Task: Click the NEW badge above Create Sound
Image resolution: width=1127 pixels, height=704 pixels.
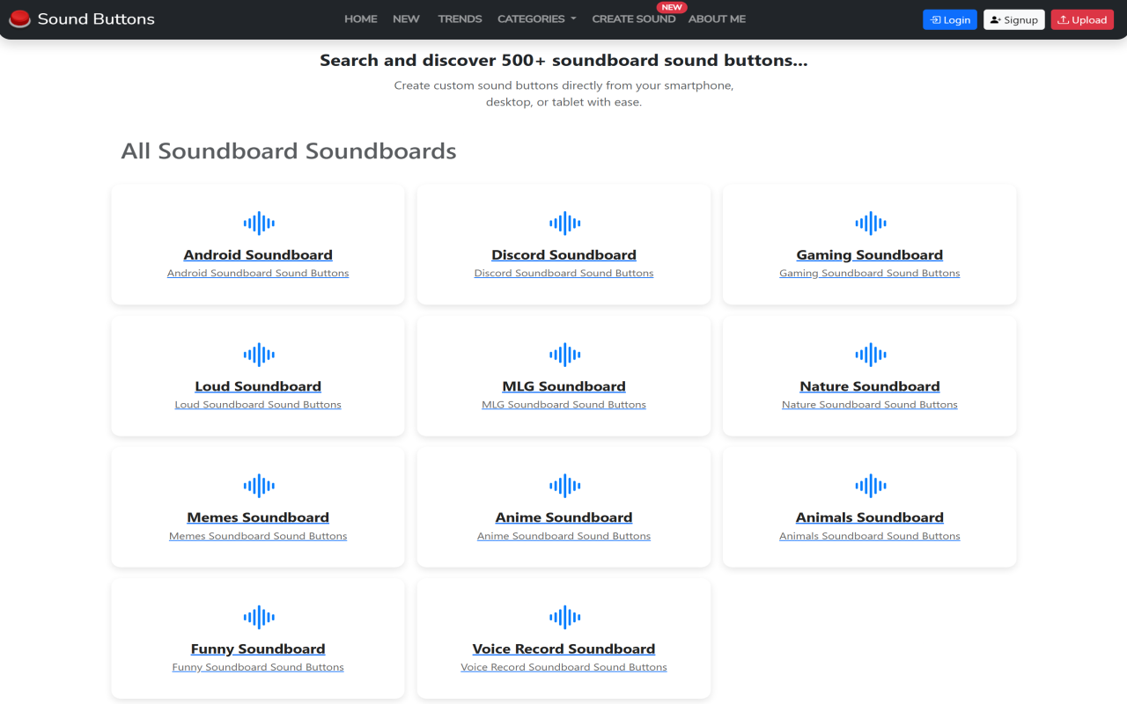Action: [671, 7]
